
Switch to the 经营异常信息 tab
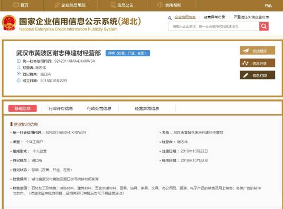147,108
